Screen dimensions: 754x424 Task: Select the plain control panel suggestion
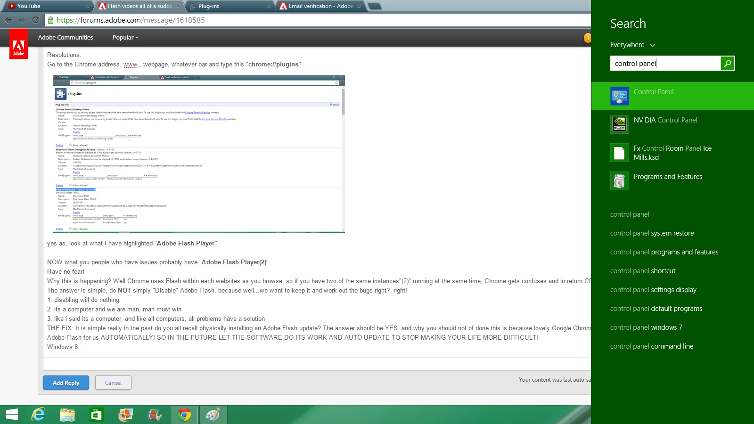coord(630,214)
